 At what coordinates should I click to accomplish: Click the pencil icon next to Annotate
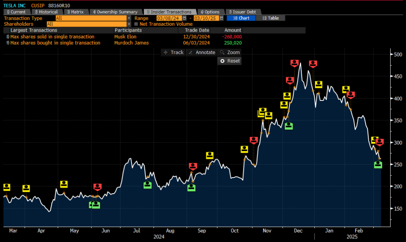[x=191, y=53]
